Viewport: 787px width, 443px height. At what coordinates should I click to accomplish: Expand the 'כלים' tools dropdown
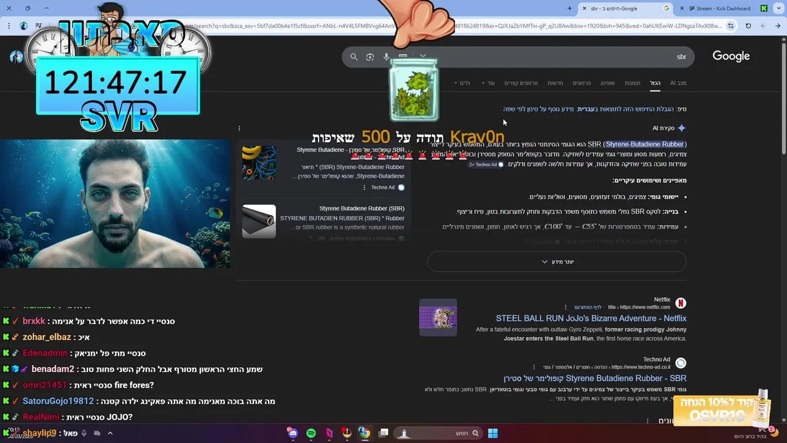click(x=462, y=83)
